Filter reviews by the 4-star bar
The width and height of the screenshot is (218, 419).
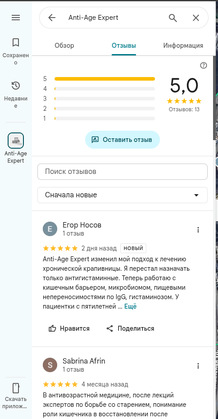coord(99,89)
